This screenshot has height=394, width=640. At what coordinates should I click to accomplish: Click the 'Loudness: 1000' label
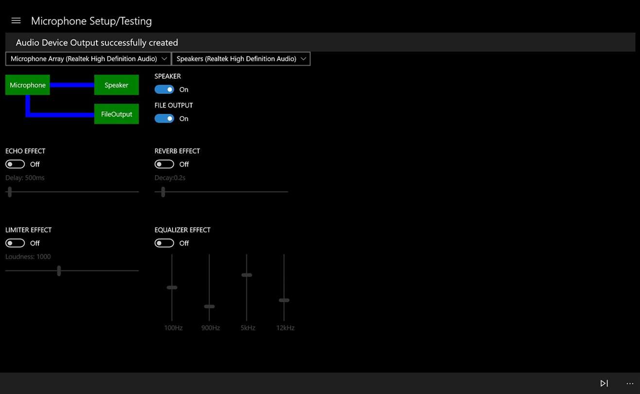pyautogui.click(x=28, y=257)
